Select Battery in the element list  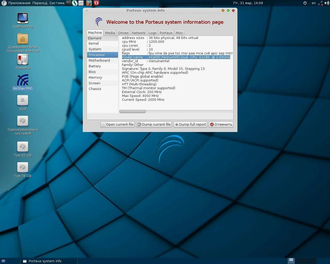(102, 66)
